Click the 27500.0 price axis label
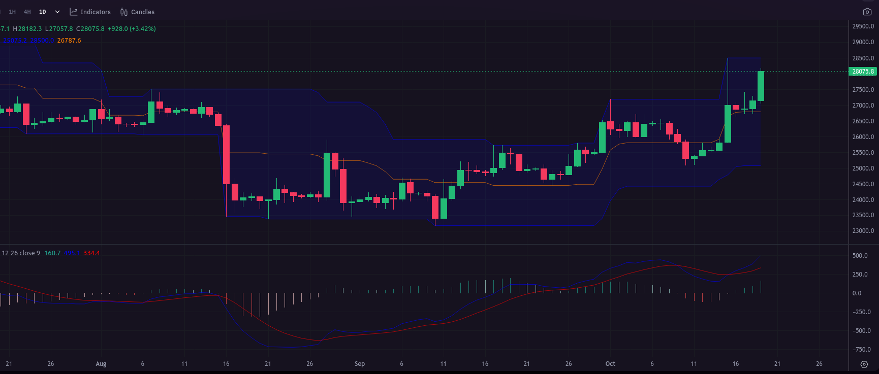Viewport: 879px width, 374px height. click(863, 90)
